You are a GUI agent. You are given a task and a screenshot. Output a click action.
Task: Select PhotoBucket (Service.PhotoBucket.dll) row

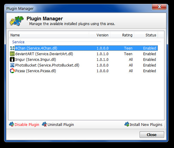pyautogui.click(x=84, y=65)
